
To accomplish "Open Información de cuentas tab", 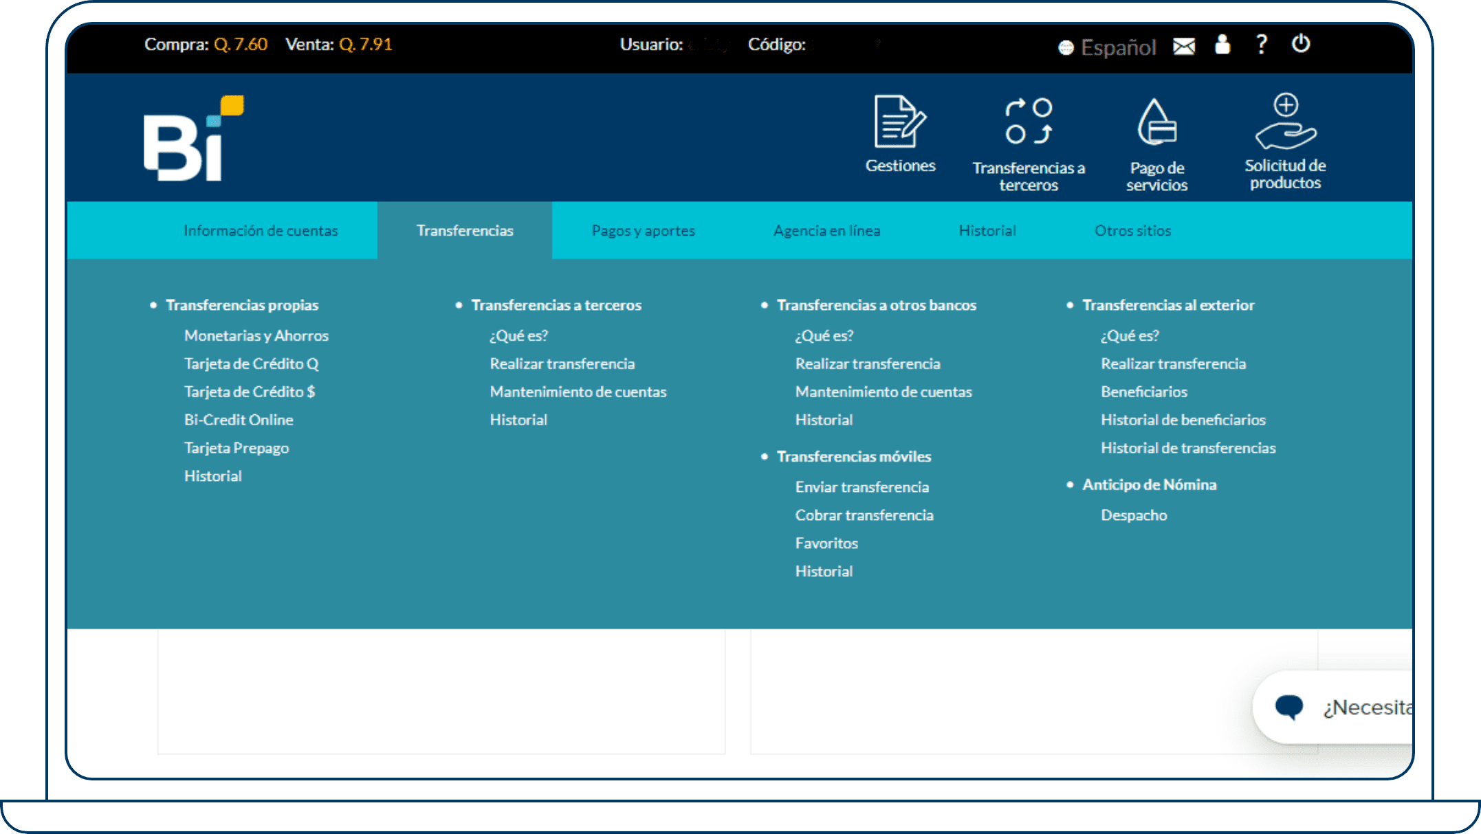I will pos(261,231).
